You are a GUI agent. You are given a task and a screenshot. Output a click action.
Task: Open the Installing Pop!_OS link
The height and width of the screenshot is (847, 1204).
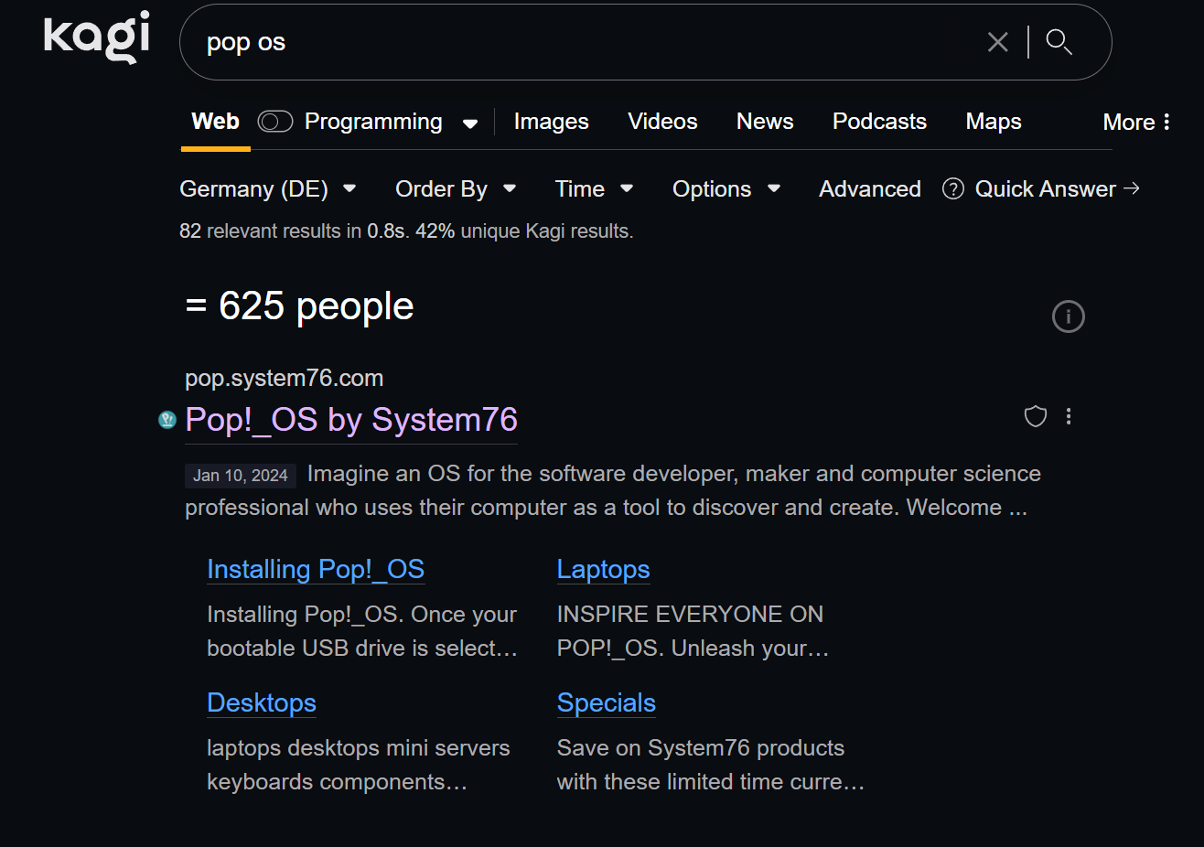(x=316, y=569)
